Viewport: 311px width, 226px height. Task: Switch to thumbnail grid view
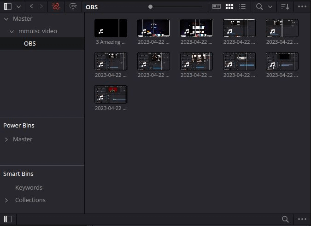click(229, 6)
